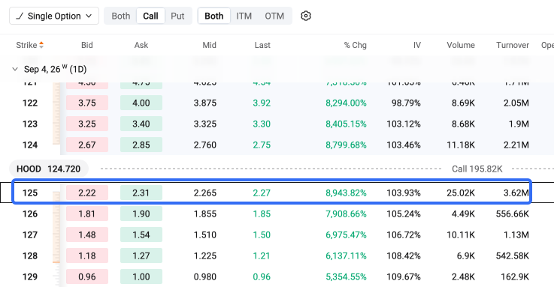Click turnover 3.62M on strike 125

[x=516, y=193]
